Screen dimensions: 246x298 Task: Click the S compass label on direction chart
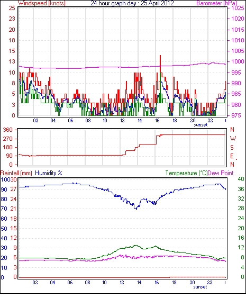(232, 147)
